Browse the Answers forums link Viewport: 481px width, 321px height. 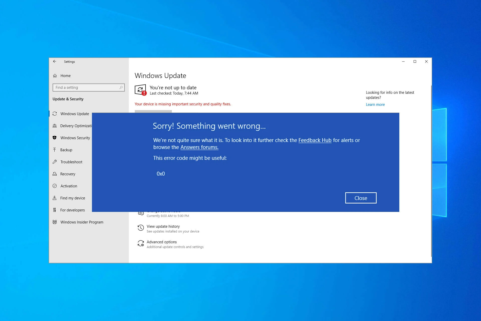pos(199,147)
